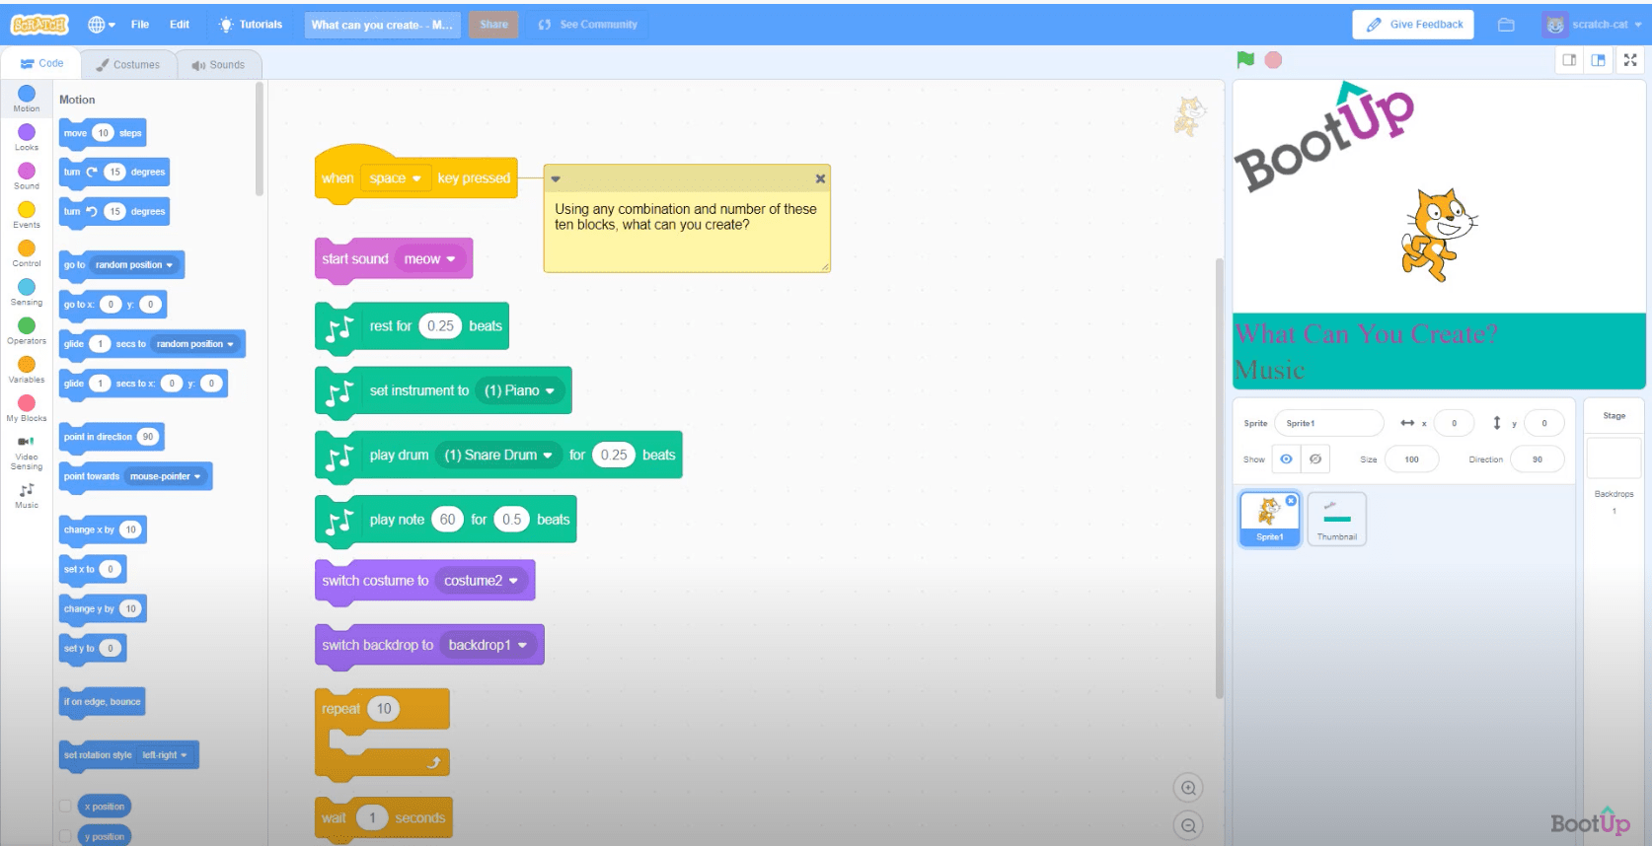Viewport: 1652px width, 846px height.
Task: Click See Community
Action: (588, 25)
